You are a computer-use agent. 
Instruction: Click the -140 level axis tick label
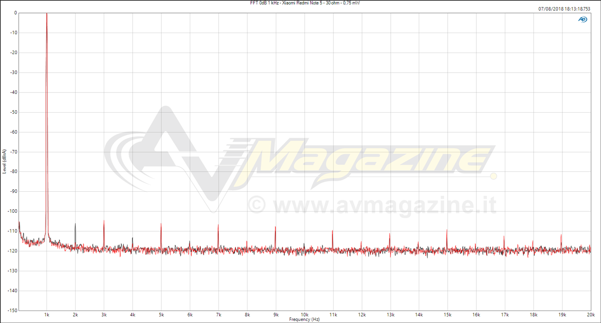click(13, 290)
